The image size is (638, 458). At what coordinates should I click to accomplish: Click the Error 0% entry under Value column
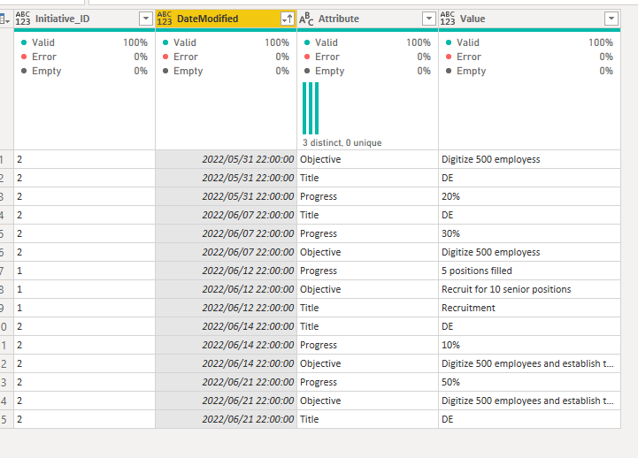(529, 57)
